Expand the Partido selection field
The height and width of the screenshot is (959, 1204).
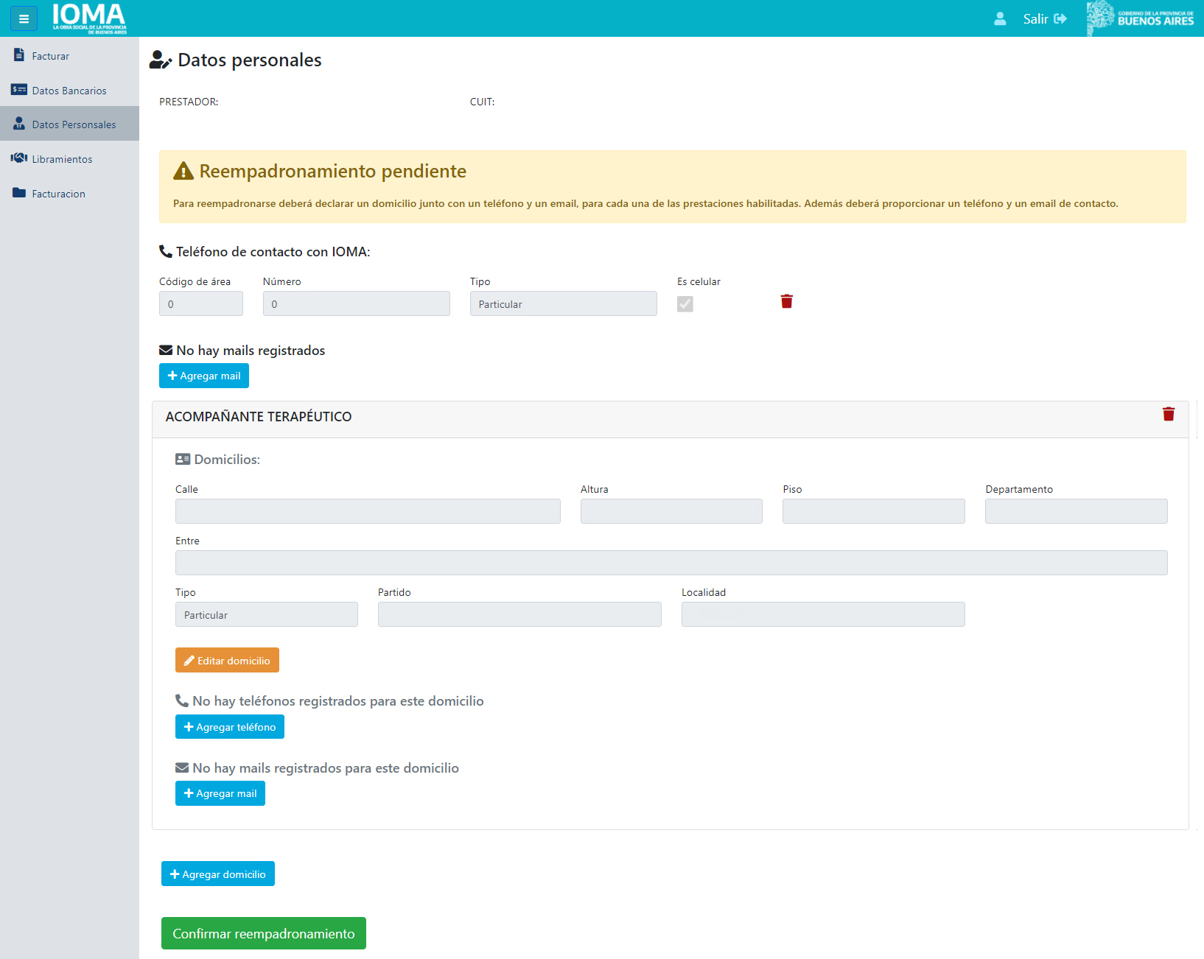(519, 614)
